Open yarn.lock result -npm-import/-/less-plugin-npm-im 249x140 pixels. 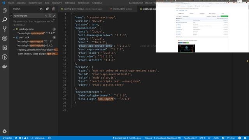tap(38, 54)
